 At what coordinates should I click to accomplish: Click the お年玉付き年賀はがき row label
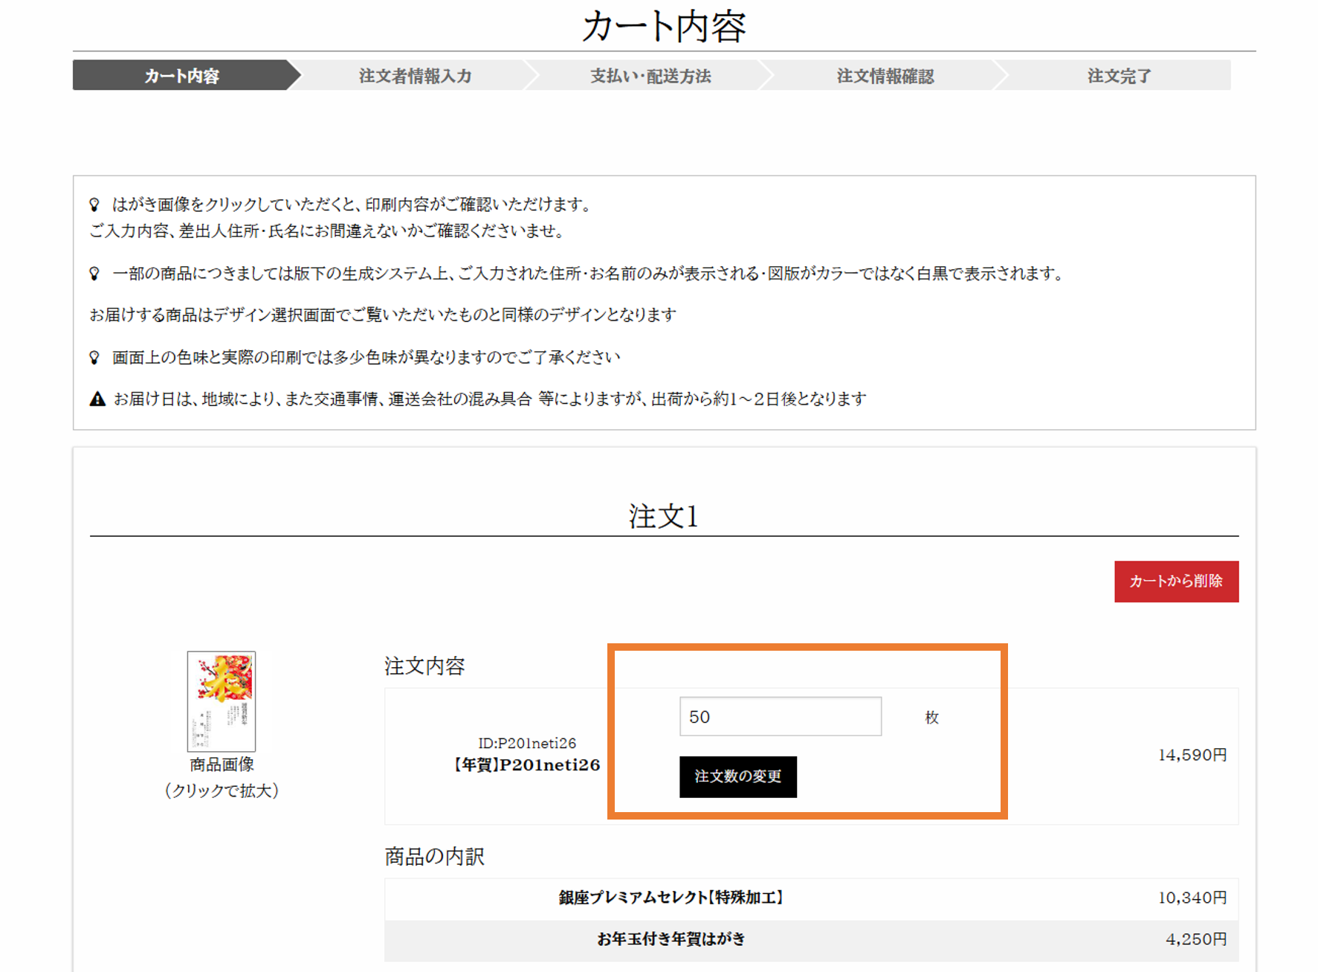(x=671, y=939)
